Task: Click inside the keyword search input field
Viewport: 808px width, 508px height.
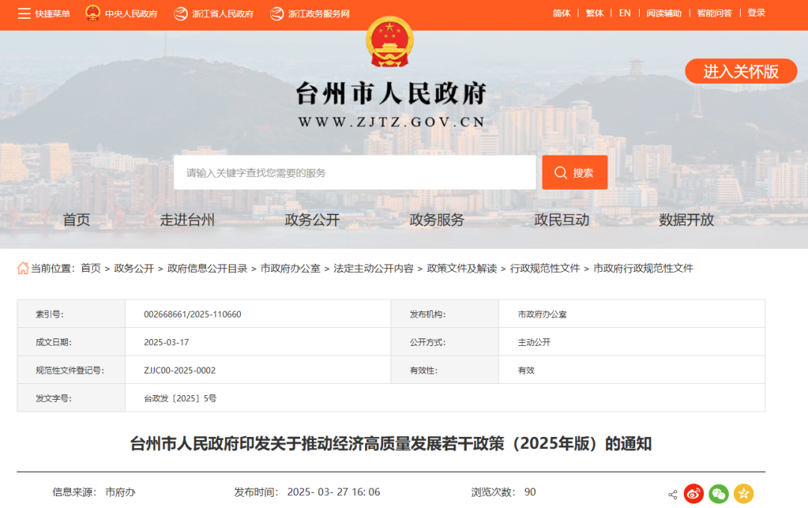Action: (x=352, y=172)
